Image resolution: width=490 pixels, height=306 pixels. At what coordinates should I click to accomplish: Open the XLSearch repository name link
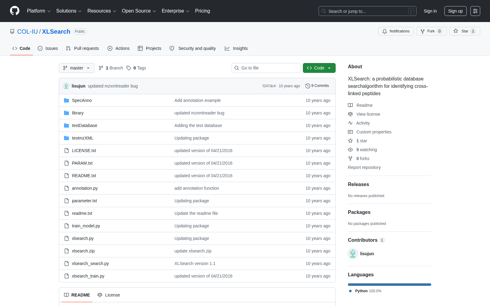click(x=56, y=32)
